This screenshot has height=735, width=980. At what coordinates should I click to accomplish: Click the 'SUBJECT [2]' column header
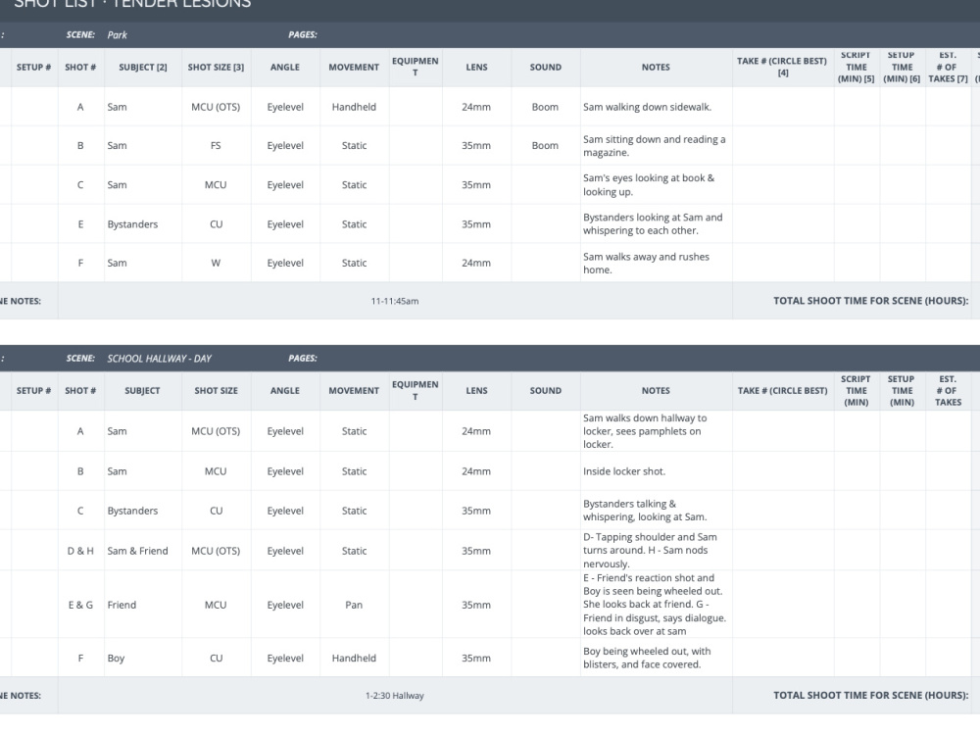142,67
